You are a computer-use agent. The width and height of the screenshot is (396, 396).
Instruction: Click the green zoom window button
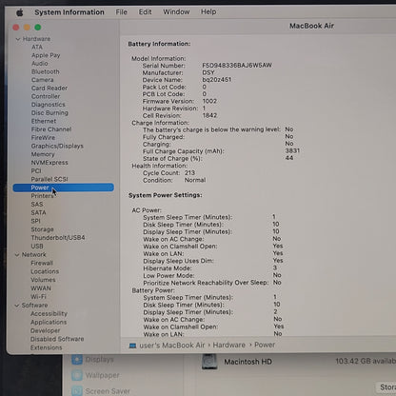point(38,28)
